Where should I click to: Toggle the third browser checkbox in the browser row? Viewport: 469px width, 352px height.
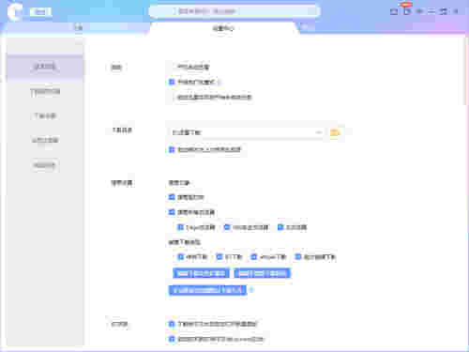point(280,227)
